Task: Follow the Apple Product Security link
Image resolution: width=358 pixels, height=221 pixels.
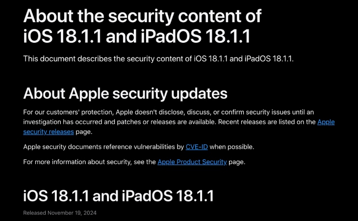Action: point(192,162)
